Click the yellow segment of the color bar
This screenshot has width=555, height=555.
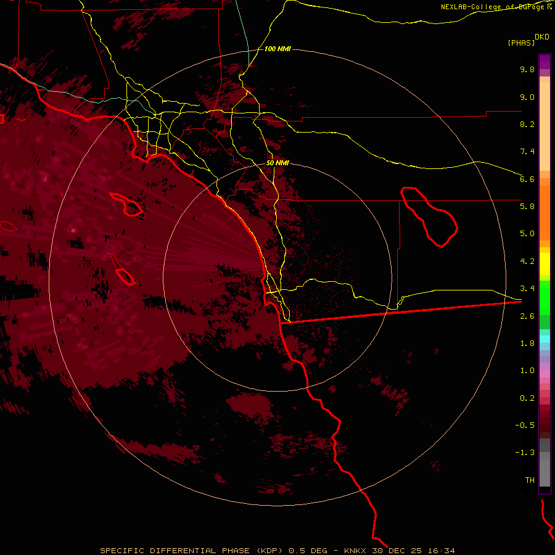coord(545,264)
